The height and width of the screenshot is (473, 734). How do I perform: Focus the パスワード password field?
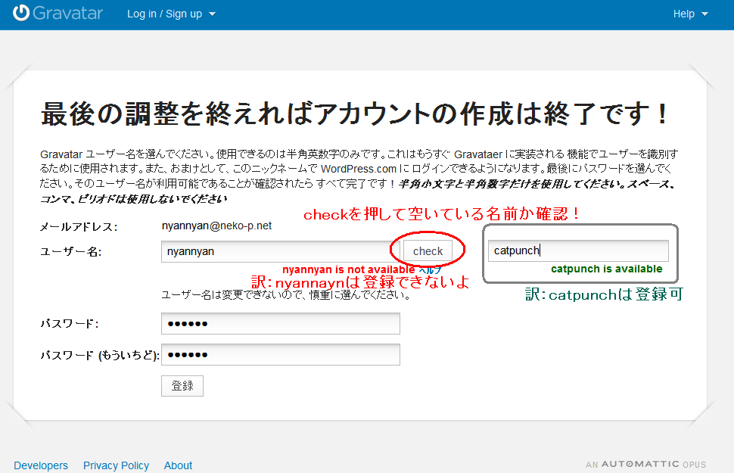tap(281, 324)
